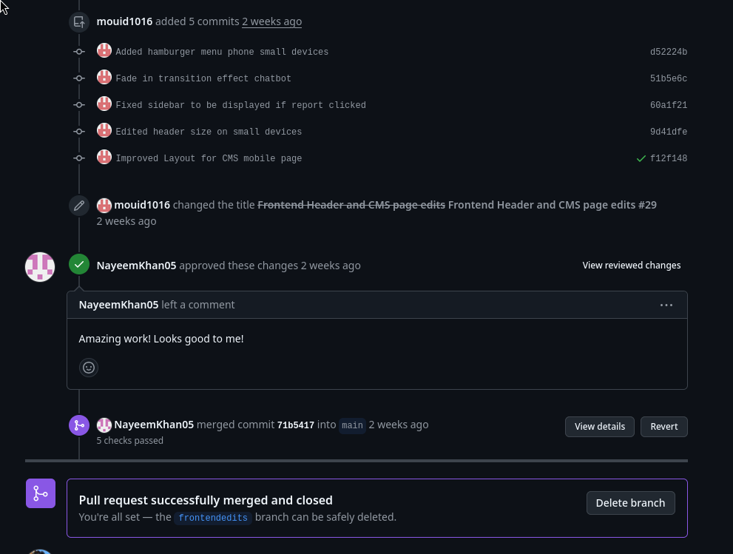Open the 'Fade in transition effect chatbot' commit
733x554 pixels.
[x=203, y=78]
